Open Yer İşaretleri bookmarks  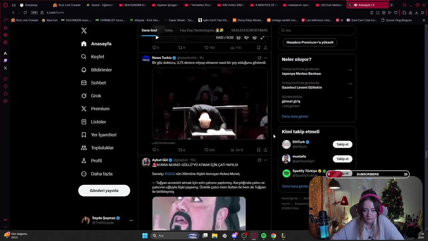(99, 135)
